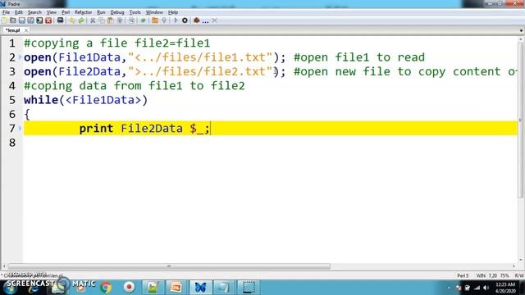
Task: Open the Help menu
Action: coord(173,12)
